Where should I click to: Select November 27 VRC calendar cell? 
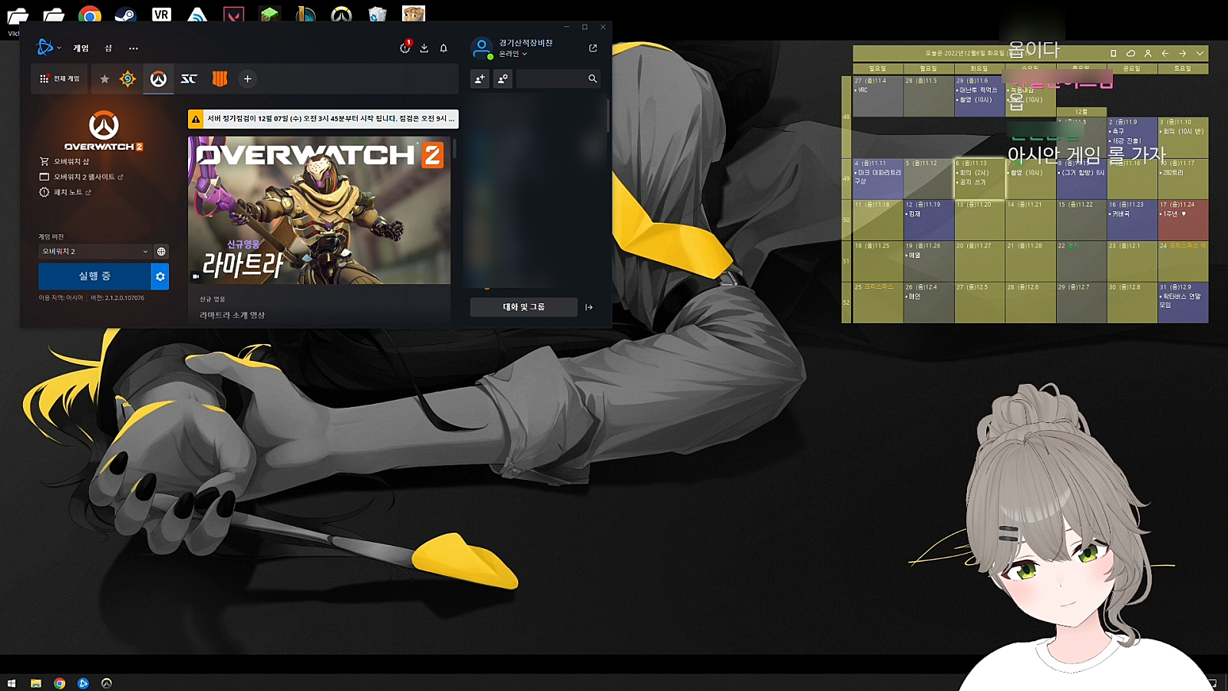point(878,96)
